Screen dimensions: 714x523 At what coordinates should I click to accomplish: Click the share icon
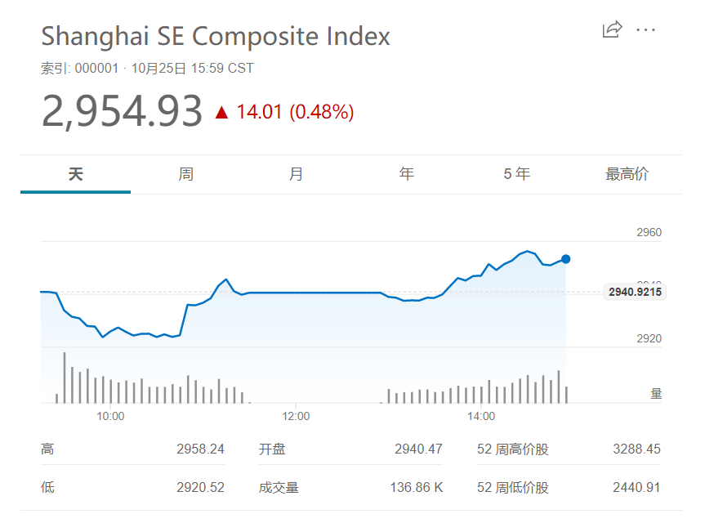[612, 30]
